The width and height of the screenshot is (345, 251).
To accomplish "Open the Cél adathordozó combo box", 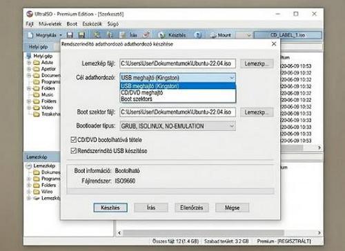I will tap(177, 78).
